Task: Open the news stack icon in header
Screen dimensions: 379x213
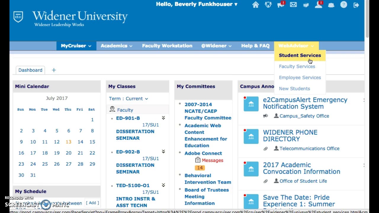Action: point(306,5)
